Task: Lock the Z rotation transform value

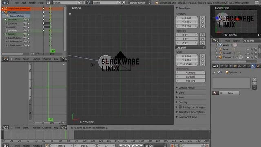Action: point(203,43)
